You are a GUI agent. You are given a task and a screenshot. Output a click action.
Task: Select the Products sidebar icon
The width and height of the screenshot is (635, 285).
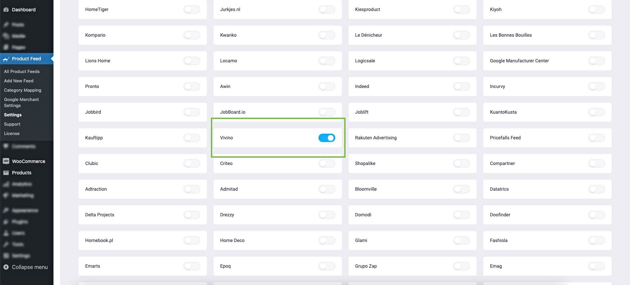[x=6, y=173]
